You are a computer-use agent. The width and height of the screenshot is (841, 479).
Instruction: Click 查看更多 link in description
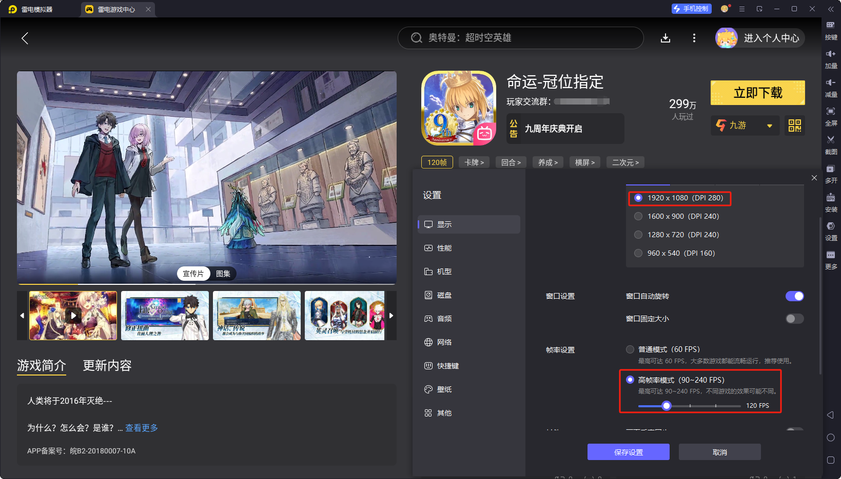tap(142, 428)
